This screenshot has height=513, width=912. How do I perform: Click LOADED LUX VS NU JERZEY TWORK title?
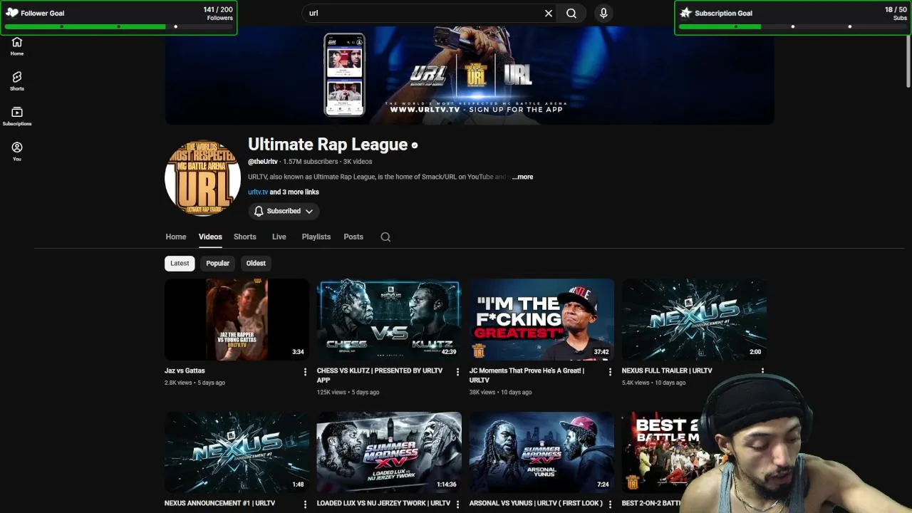click(383, 503)
